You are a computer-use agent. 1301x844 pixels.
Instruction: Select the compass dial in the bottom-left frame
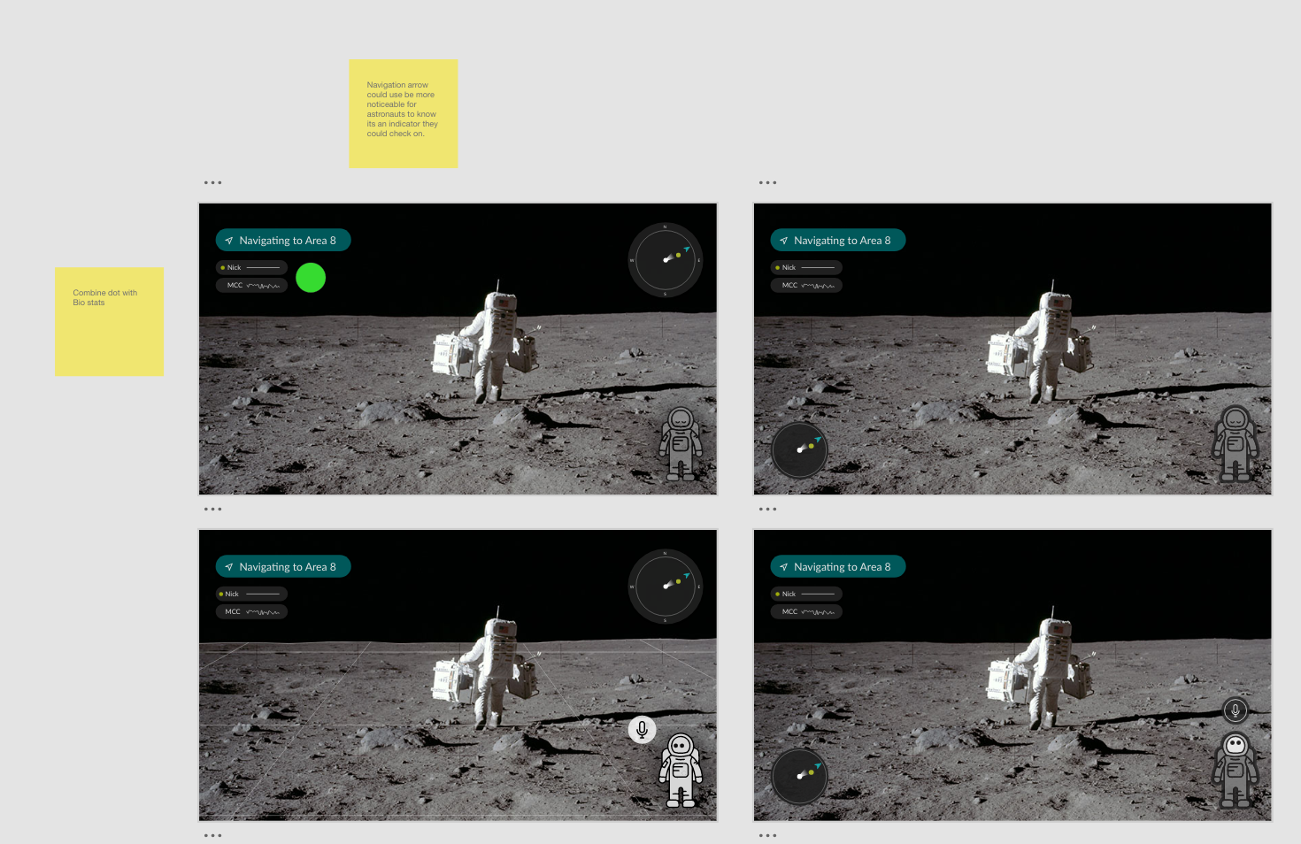[x=666, y=587]
